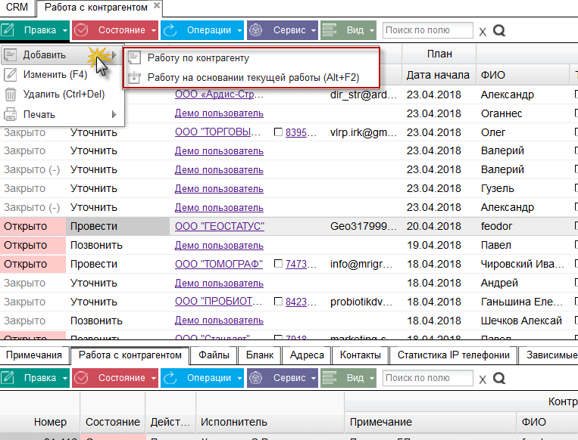The width and height of the screenshot is (578, 440).
Task: Switch to the Примечания tab
Action: click(34, 355)
